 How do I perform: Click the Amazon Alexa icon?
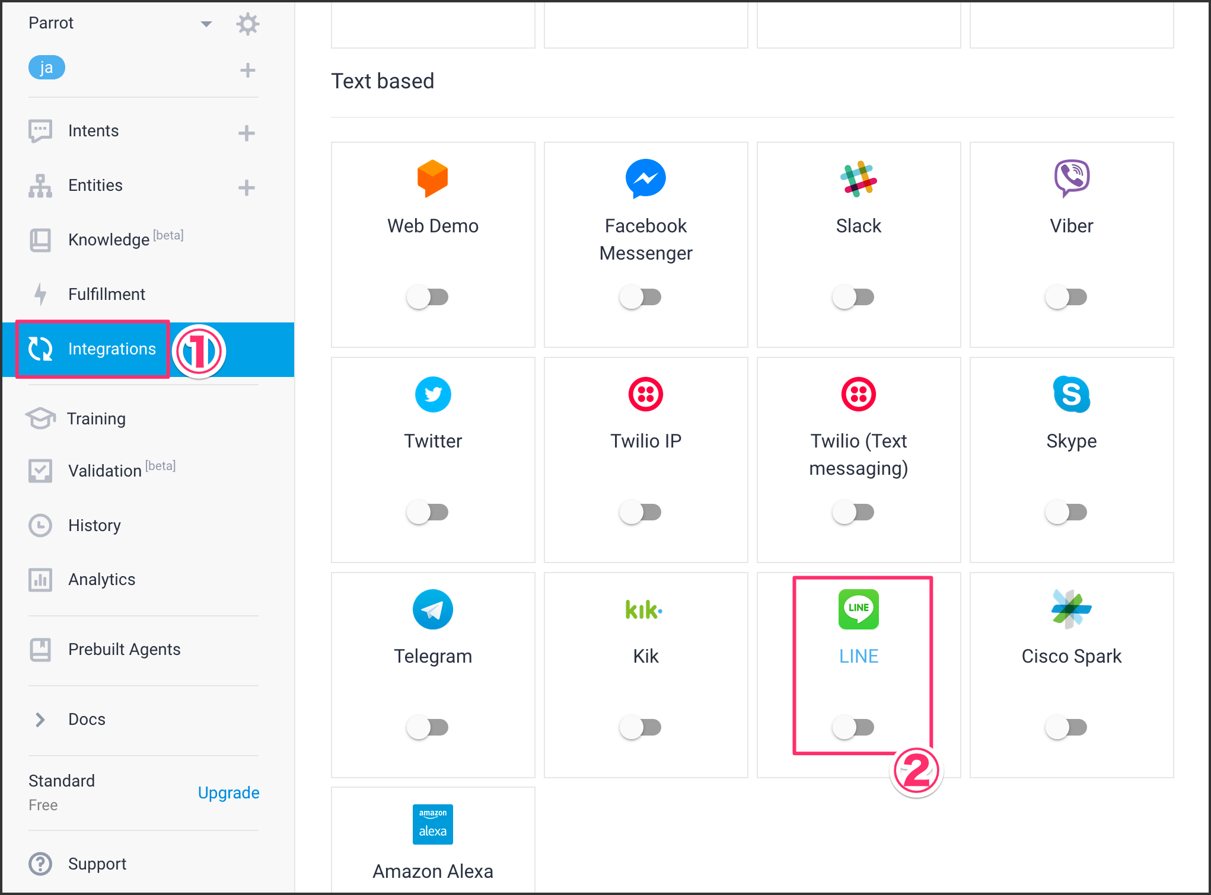(x=432, y=824)
